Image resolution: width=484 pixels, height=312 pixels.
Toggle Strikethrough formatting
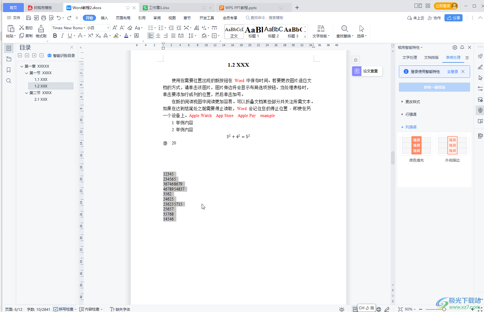tap(80, 36)
